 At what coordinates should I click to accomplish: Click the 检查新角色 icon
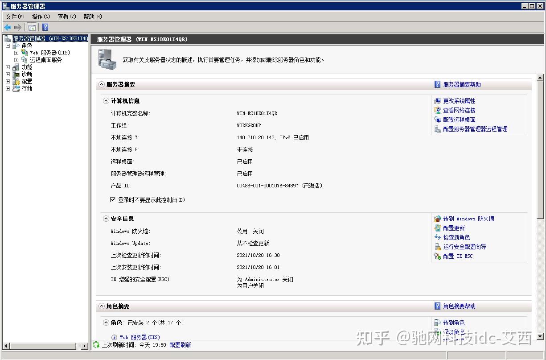point(438,237)
